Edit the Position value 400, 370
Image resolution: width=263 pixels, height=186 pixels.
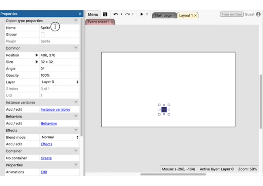(x=59, y=55)
